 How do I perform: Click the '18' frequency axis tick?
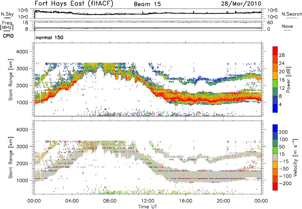click(x=25, y=22)
